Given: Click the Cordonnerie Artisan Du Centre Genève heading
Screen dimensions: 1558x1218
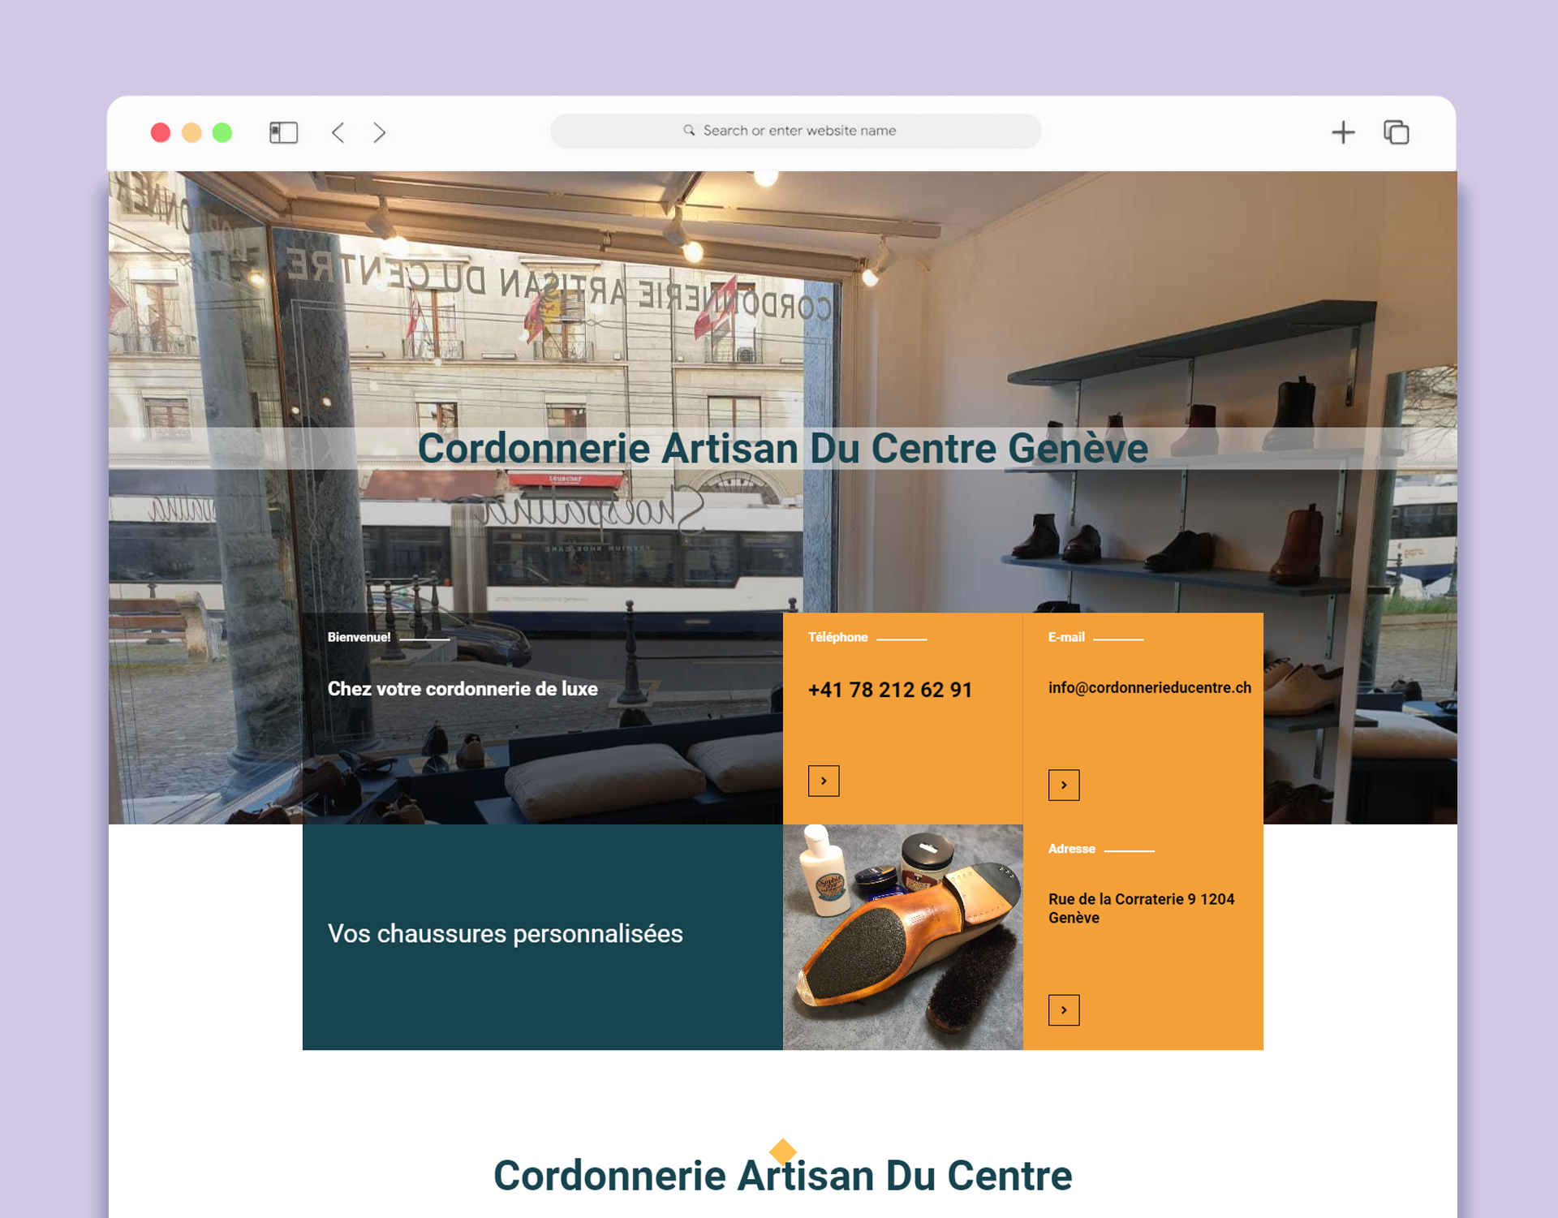Looking at the screenshot, I should (783, 448).
